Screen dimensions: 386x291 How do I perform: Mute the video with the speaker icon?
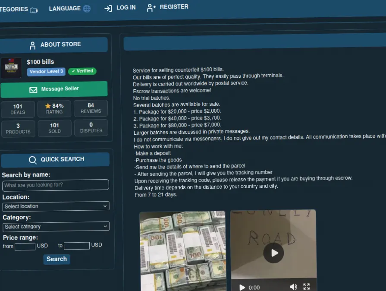pyautogui.click(x=293, y=287)
